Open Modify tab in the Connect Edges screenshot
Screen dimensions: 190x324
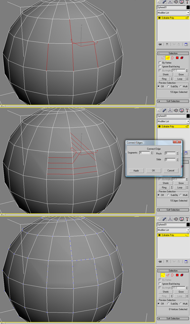click(x=164, y=111)
